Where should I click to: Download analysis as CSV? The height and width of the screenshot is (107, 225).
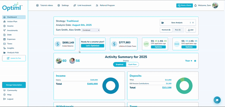(191, 30)
